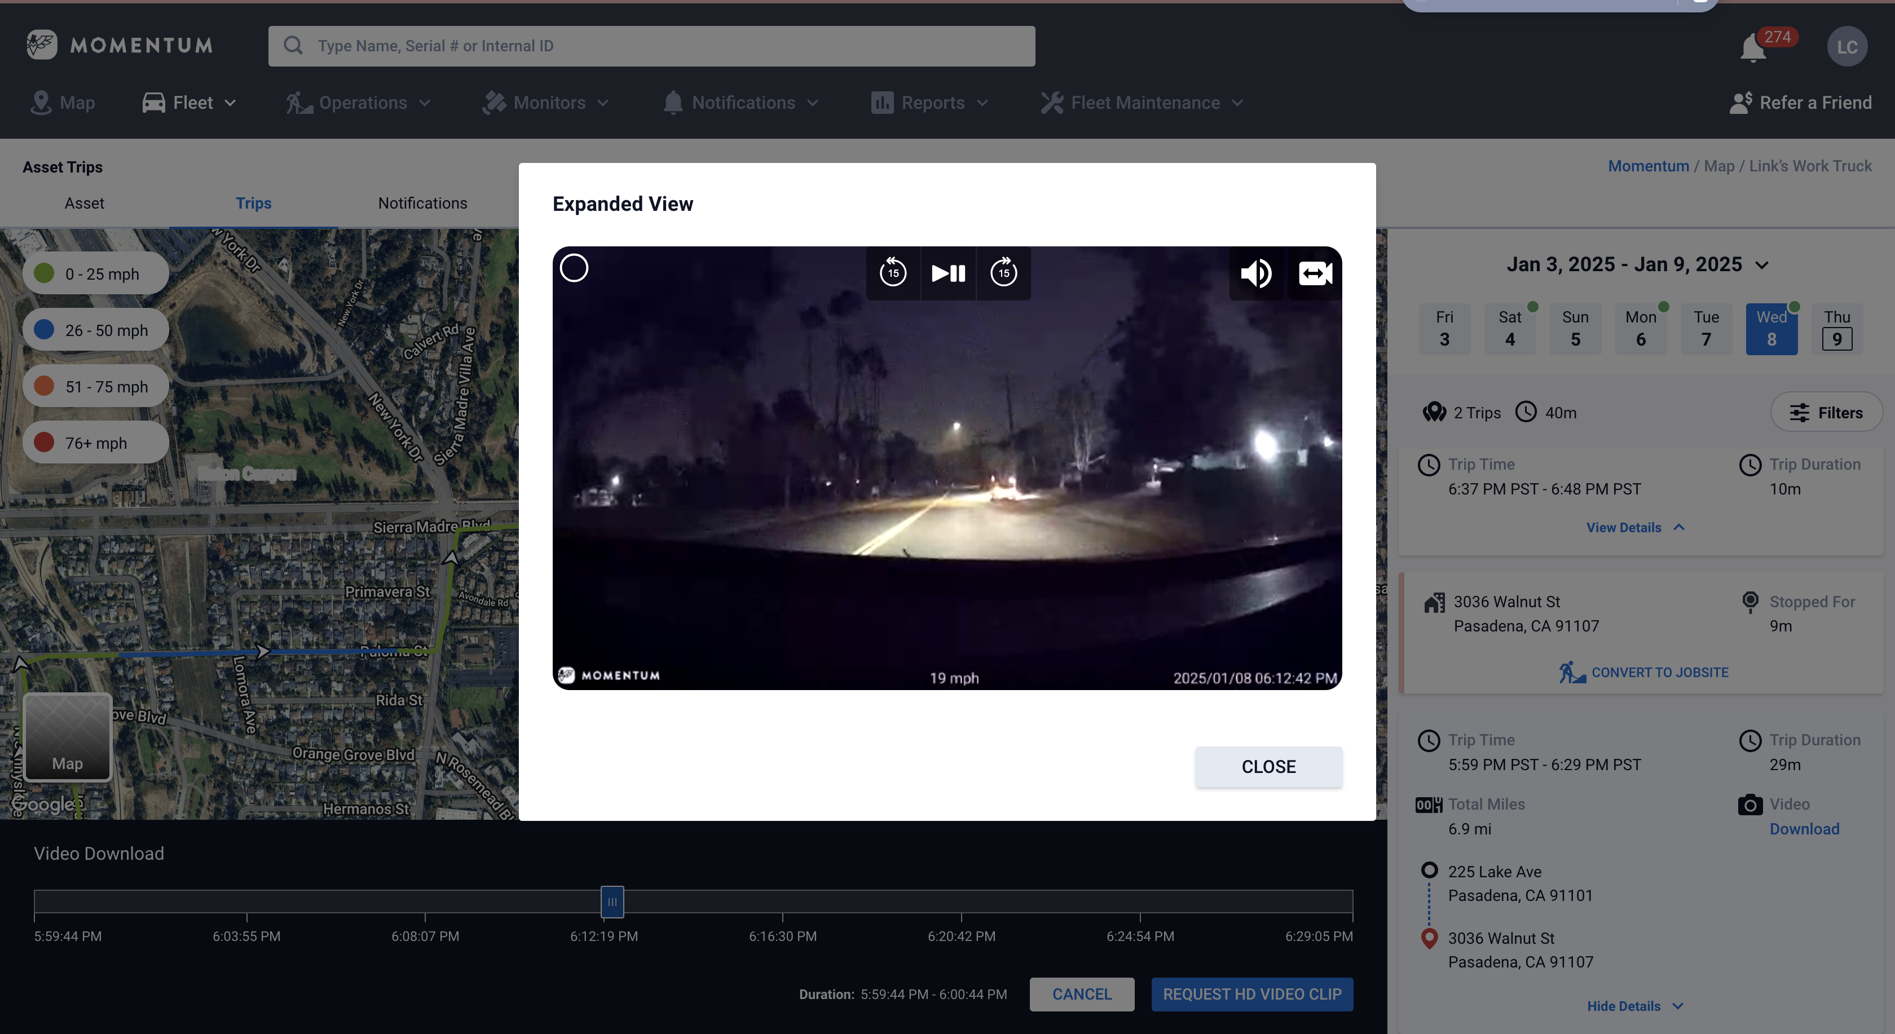Click the Momentum logo icon
Image resolution: width=1895 pixels, height=1034 pixels.
(42, 45)
